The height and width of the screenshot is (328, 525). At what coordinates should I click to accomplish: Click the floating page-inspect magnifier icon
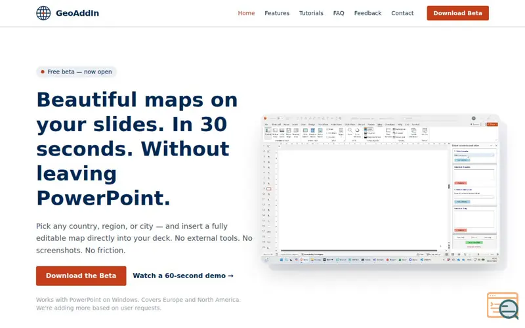pyautogui.click(x=503, y=306)
